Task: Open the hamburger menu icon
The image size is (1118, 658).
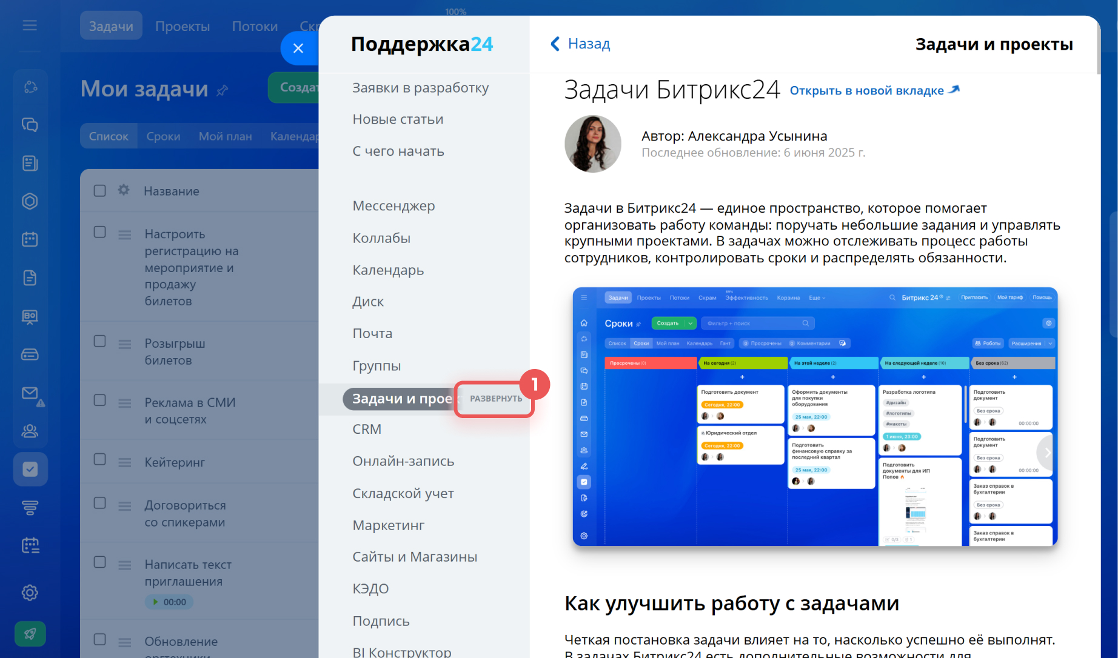Action: click(x=30, y=25)
